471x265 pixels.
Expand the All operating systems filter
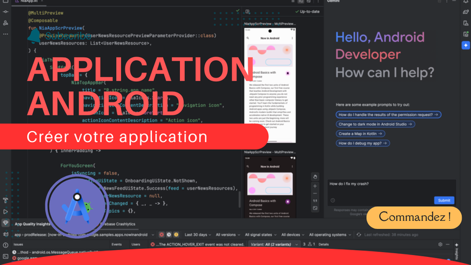pos(330,235)
